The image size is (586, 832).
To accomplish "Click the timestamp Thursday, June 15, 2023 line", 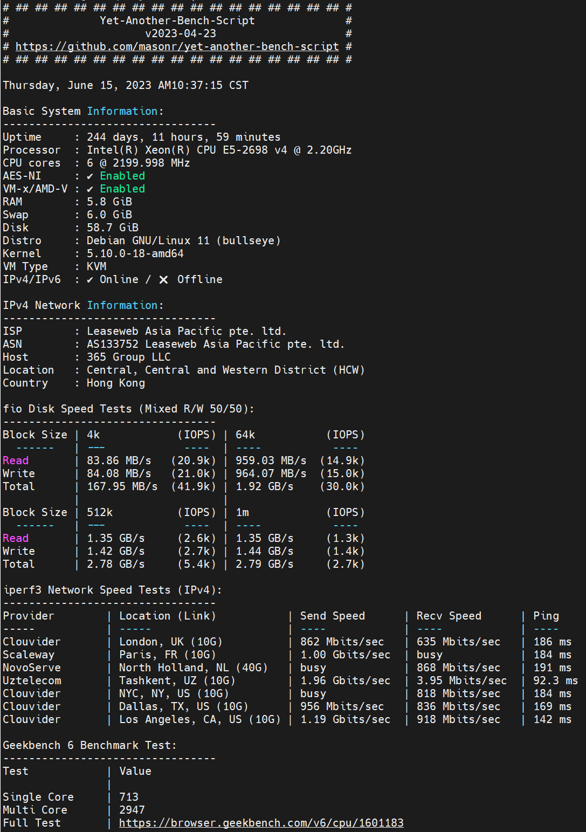I will click(x=126, y=86).
